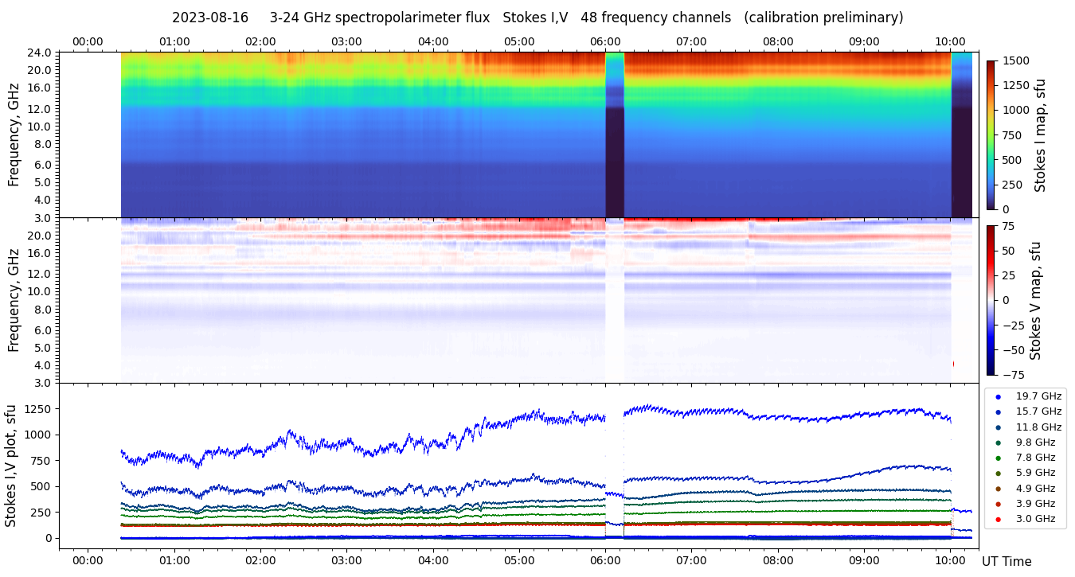Image resolution: width=1075 pixels, height=577 pixels.
Task: Click the 'Stokes I map, sfu' colorbar label
Action: pyautogui.click(x=1040, y=135)
